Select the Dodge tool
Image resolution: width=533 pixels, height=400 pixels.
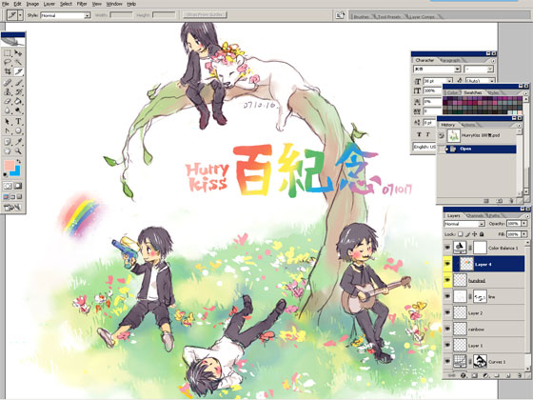click(18, 110)
